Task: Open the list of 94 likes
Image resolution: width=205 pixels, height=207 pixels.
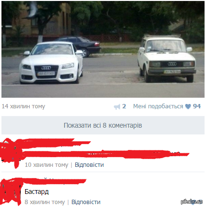Action: click(197, 106)
